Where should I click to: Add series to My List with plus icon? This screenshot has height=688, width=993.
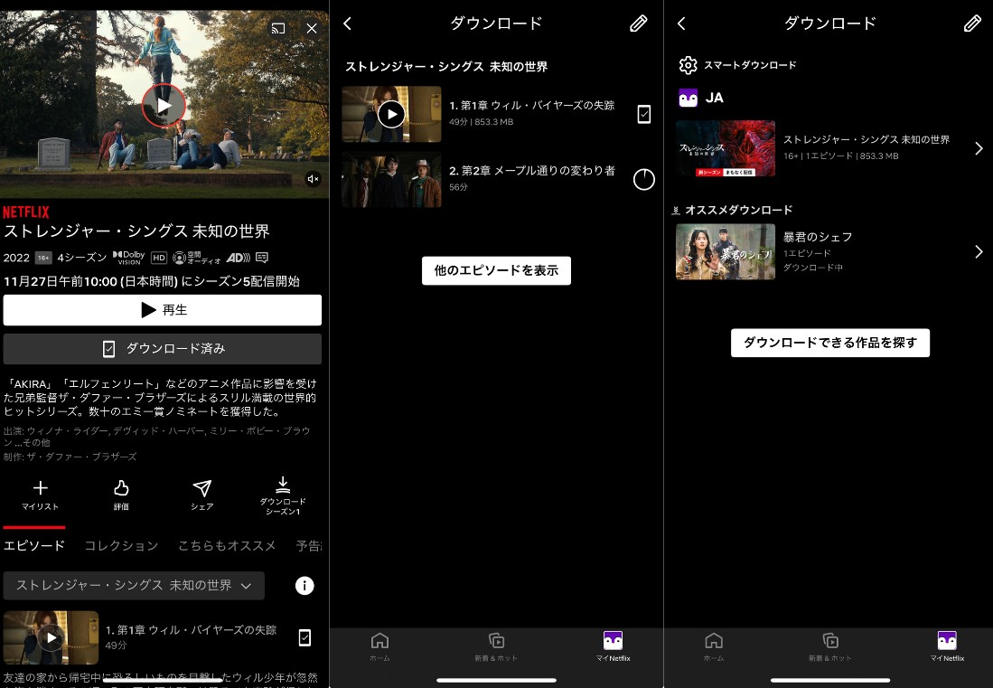pyautogui.click(x=40, y=491)
